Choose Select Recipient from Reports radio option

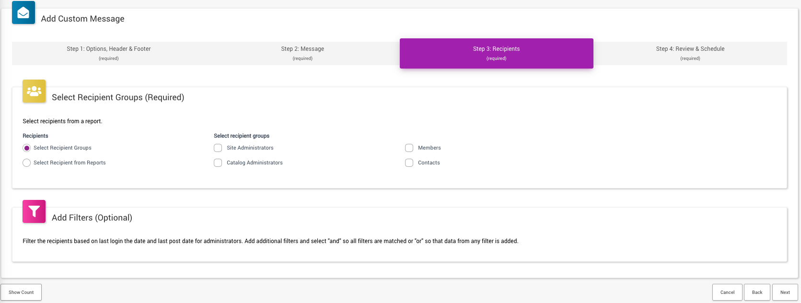point(27,163)
